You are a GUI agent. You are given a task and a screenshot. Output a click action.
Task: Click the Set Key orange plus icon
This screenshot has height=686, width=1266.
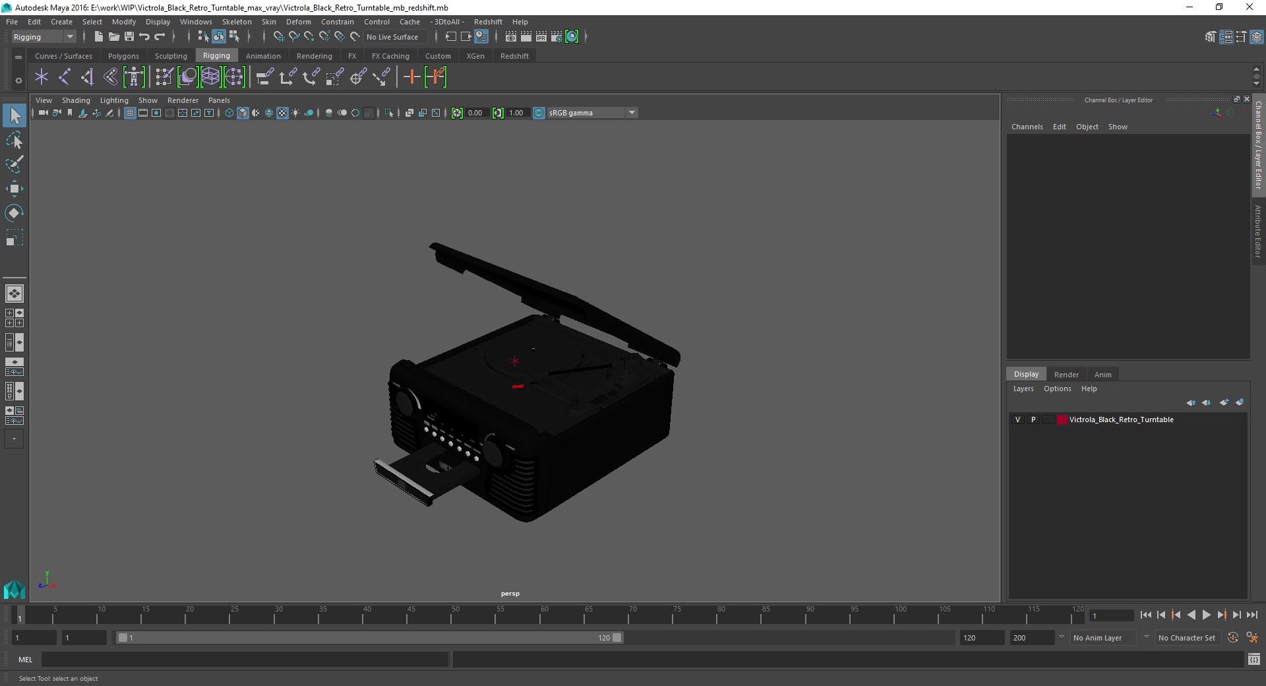point(412,77)
